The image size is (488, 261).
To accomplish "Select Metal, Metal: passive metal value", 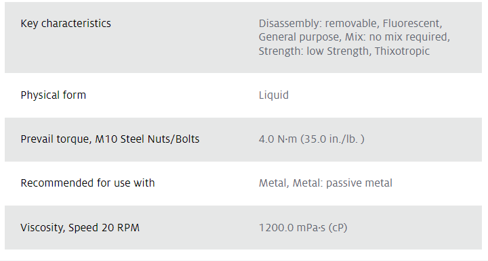I will (x=325, y=183).
